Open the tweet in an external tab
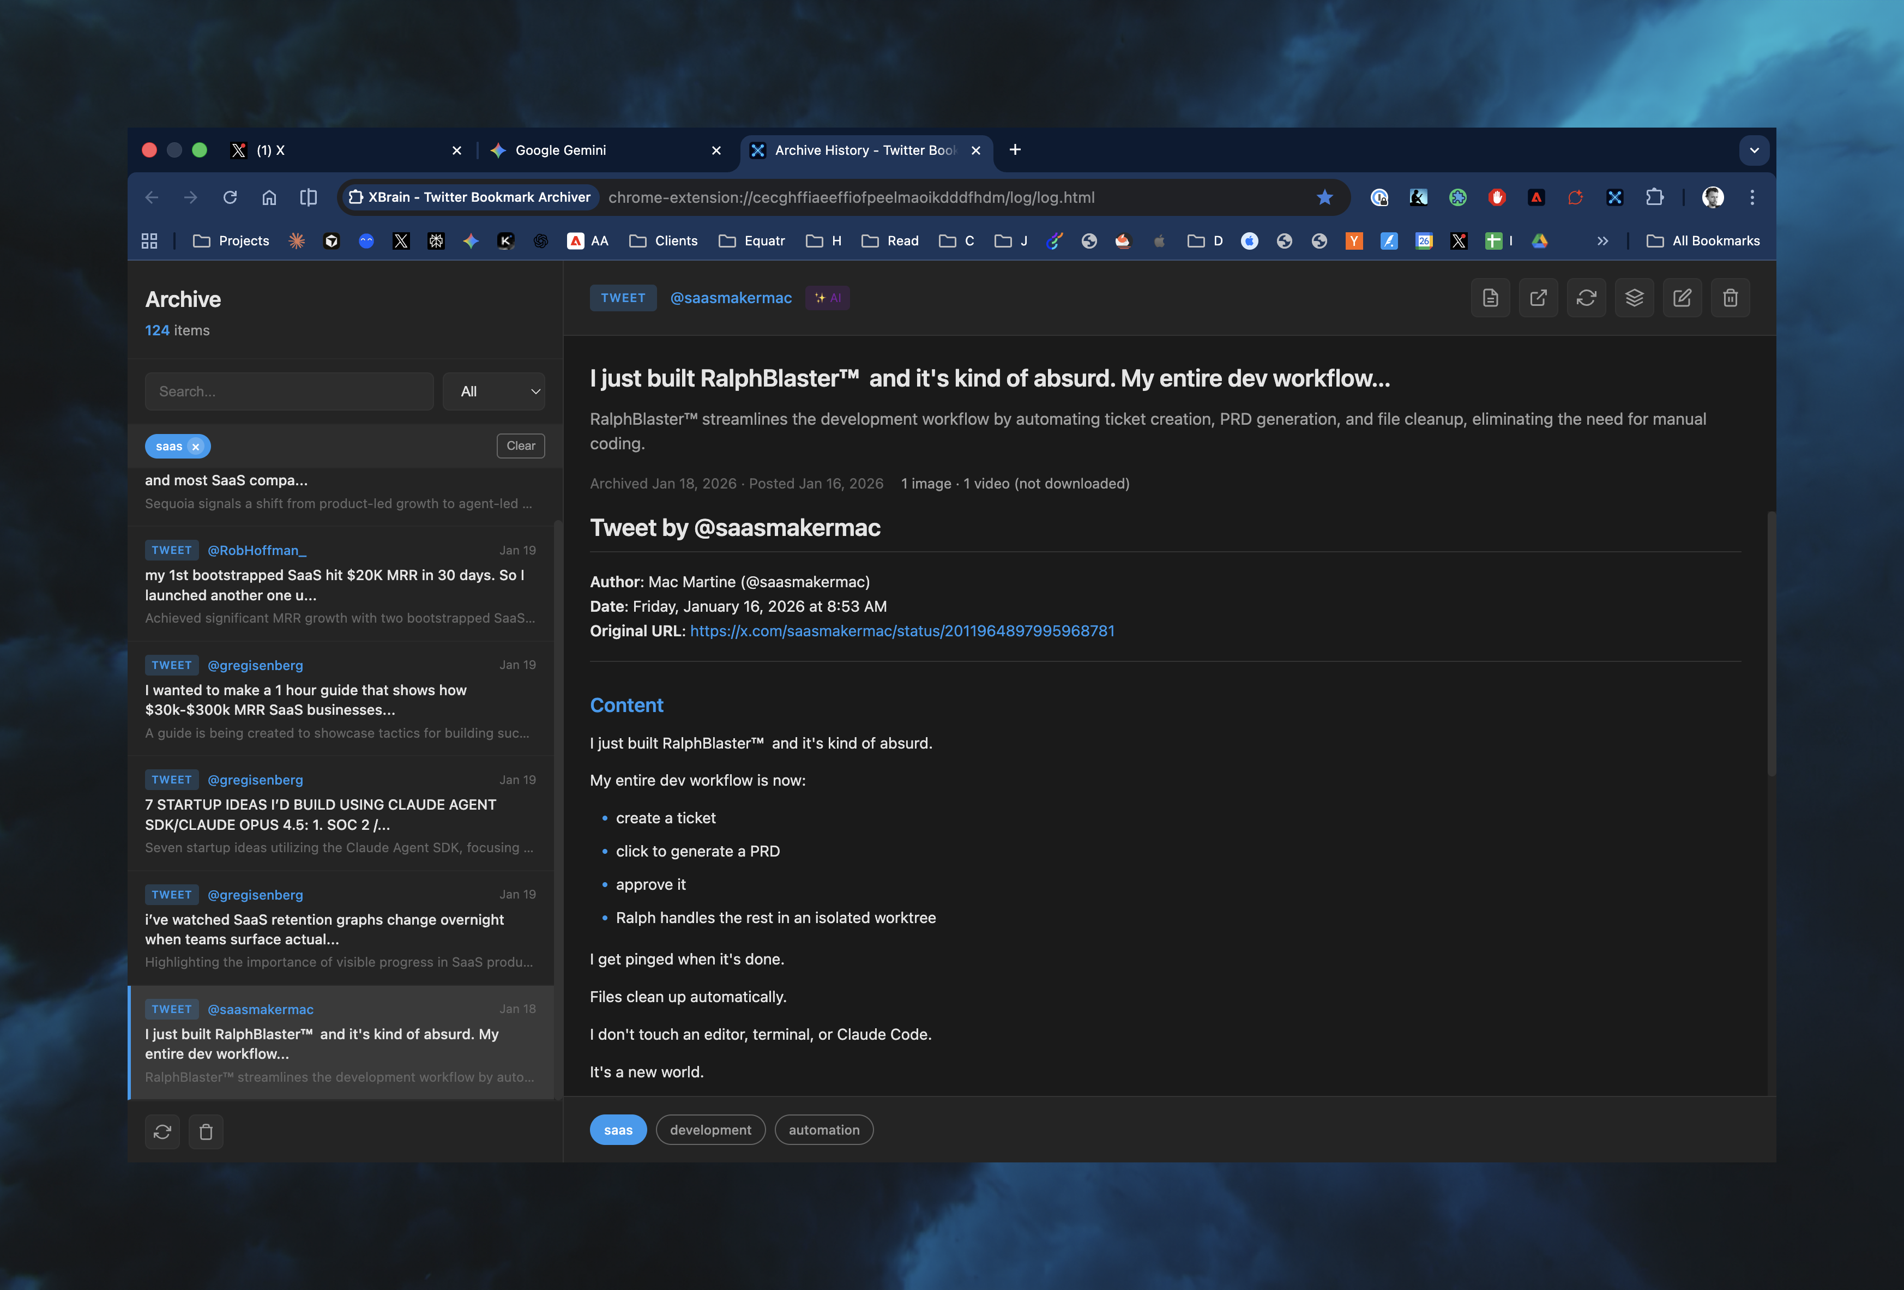Image resolution: width=1904 pixels, height=1290 pixels. coord(1538,297)
